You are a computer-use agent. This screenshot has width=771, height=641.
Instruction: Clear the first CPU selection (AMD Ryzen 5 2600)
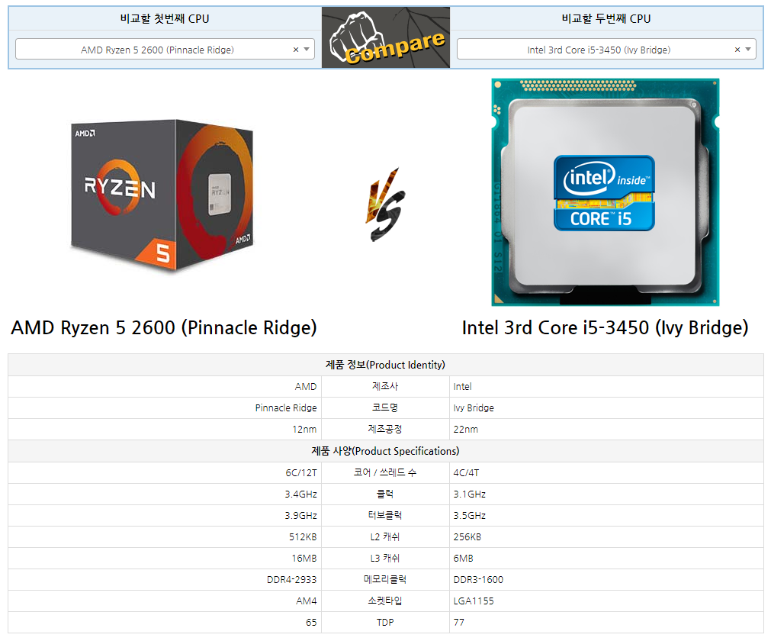tap(296, 50)
